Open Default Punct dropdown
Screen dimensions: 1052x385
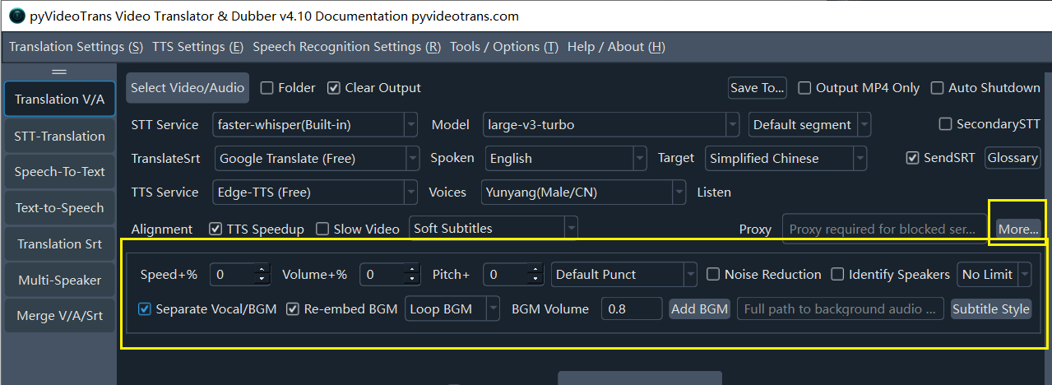[624, 275]
